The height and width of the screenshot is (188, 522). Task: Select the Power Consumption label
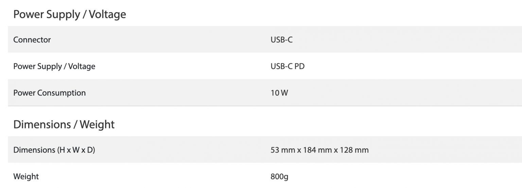(x=49, y=92)
